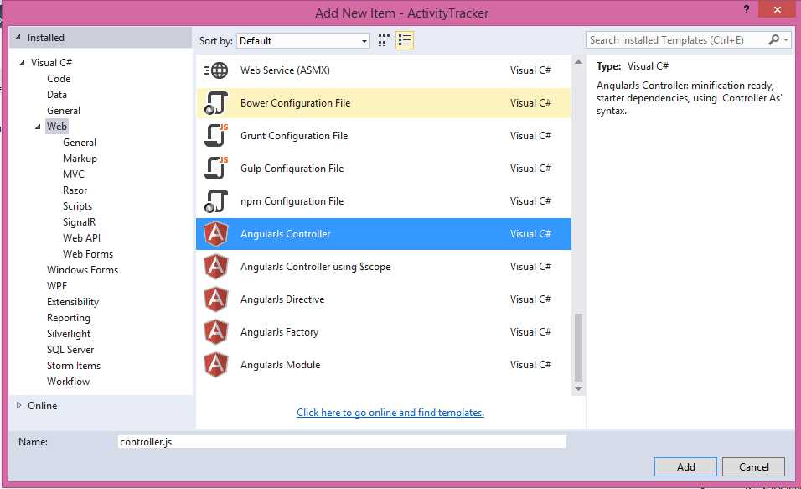
Task: Switch to small icons view
Action: tap(384, 39)
